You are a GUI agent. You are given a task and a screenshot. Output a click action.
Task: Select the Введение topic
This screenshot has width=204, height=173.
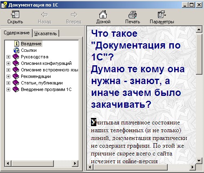31,44
